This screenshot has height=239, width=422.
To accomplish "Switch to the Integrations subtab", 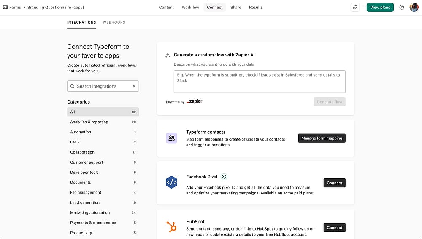I will pyautogui.click(x=81, y=22).
